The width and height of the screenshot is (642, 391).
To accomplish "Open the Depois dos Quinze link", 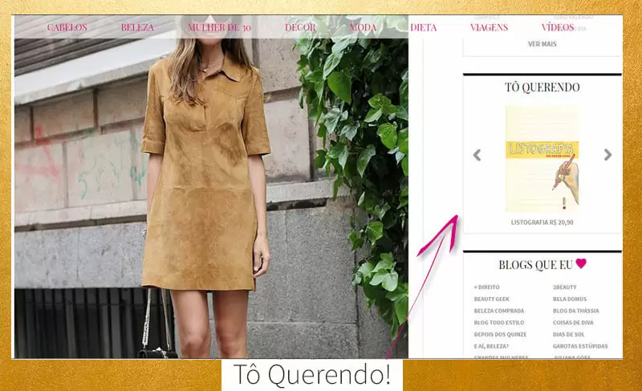I will click(500, 335).
